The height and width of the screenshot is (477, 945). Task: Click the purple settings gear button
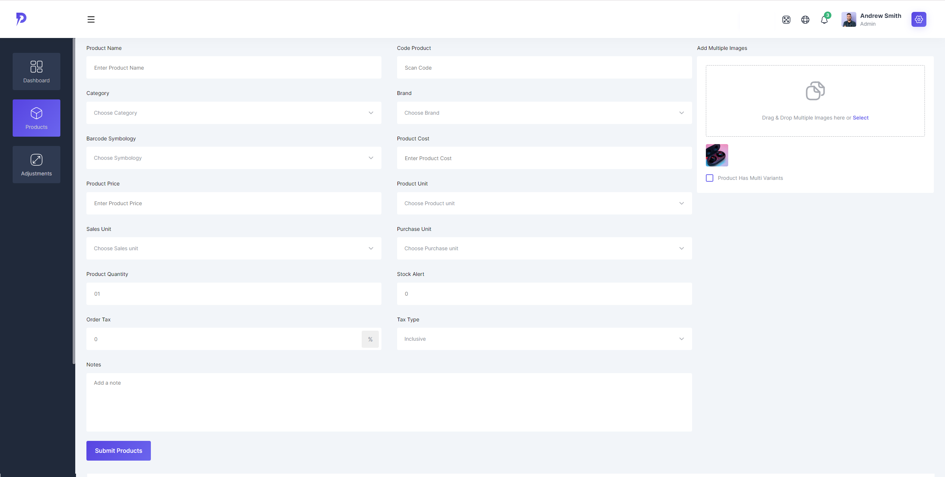919,19
